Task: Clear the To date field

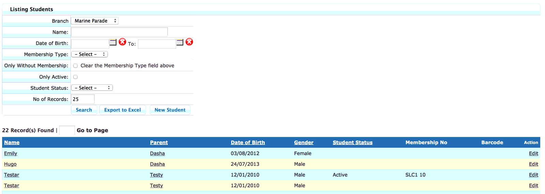Action: pos(189,42)
